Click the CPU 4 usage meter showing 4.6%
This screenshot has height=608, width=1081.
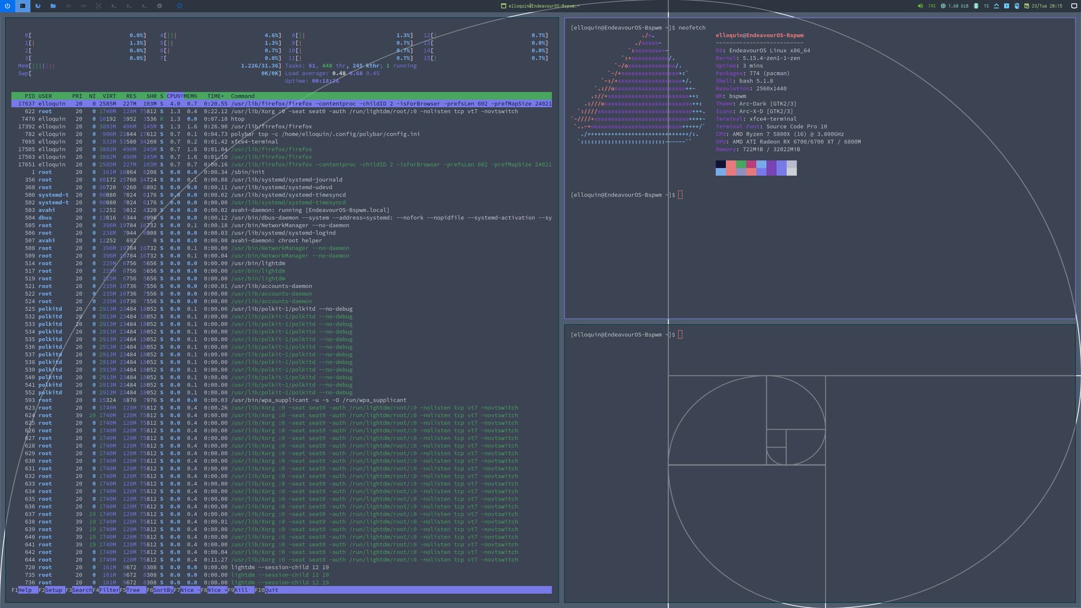(220, 35)
